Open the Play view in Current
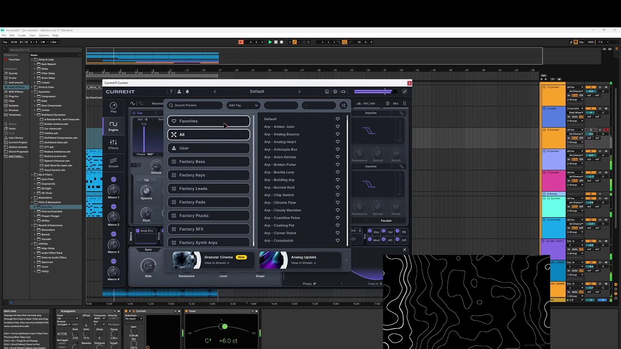 pyautogui.click(x=113, y=107)
